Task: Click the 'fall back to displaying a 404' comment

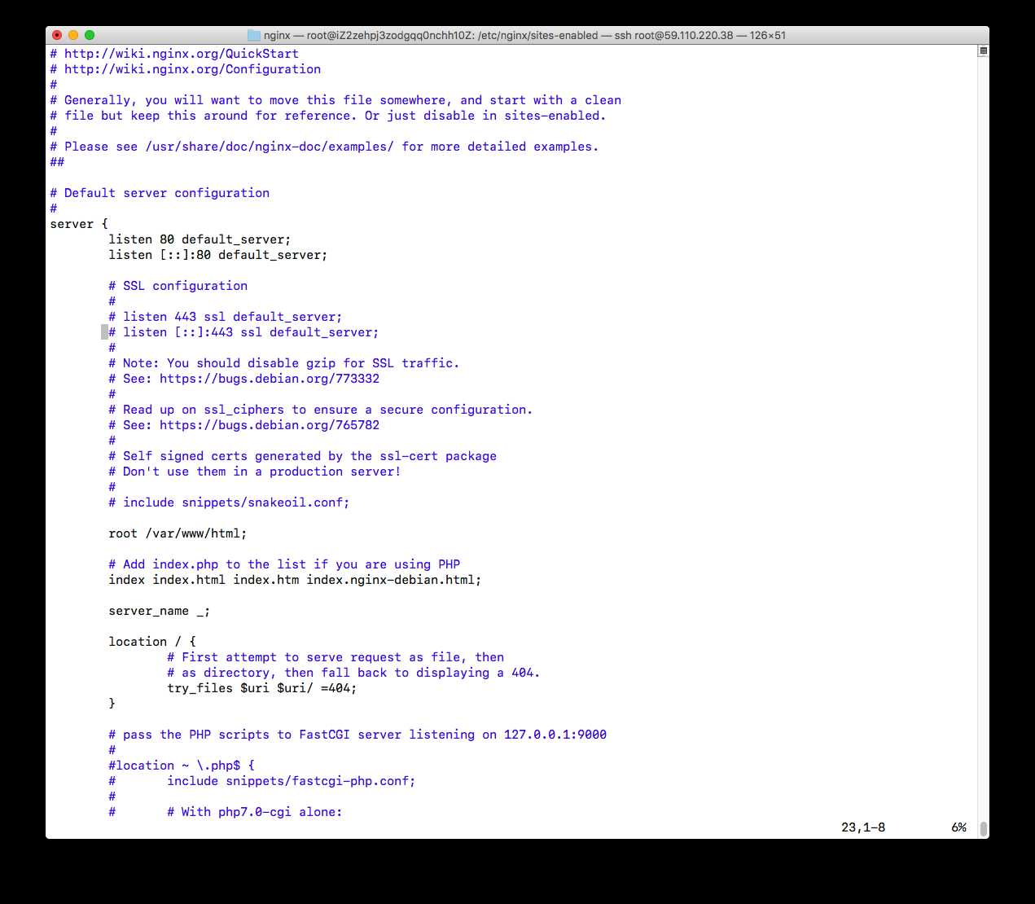Action: [x=353, y=673]
